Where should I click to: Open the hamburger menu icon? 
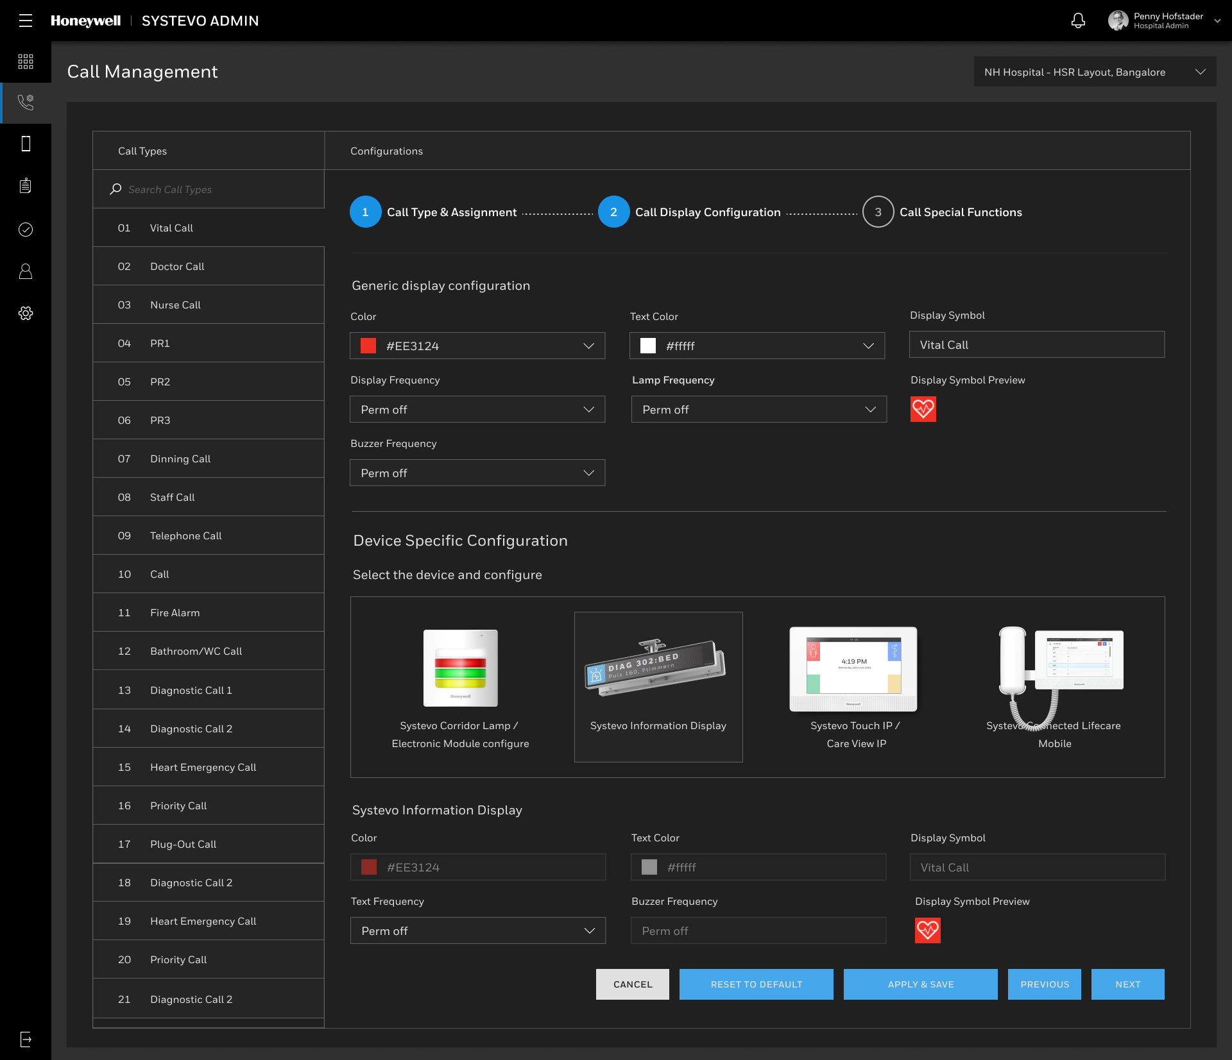(26, 21)
